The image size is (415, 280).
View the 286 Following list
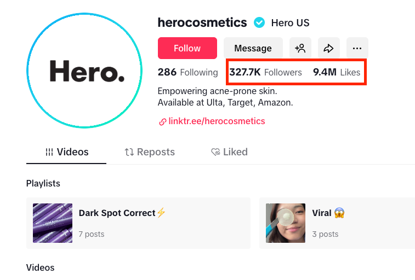pos(187,72)
